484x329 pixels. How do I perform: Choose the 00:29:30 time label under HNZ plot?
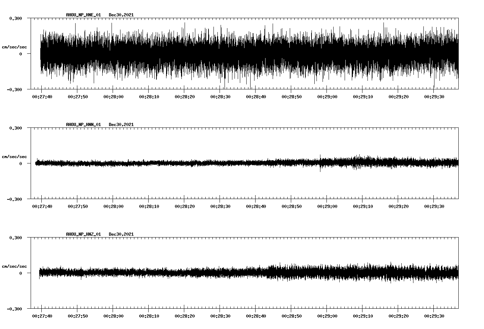pos(434,316)
